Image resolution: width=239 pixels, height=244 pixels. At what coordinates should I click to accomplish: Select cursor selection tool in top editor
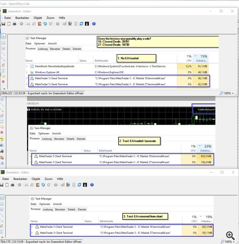pos(3,36)
